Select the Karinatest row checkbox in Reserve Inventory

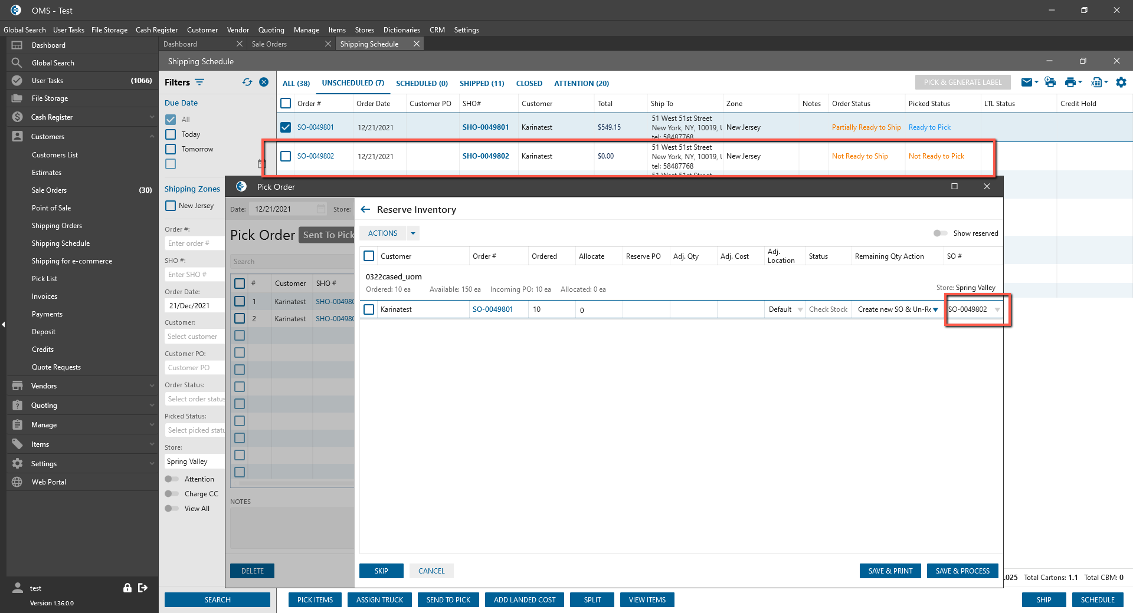click(x=369, y=309)
